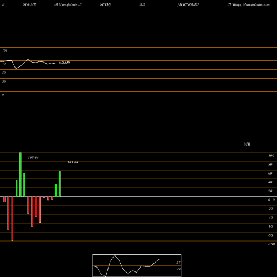The width and height of the screenshot is (277, 277).
Task: Click the MR axis label -80
Action: [270, 235]
